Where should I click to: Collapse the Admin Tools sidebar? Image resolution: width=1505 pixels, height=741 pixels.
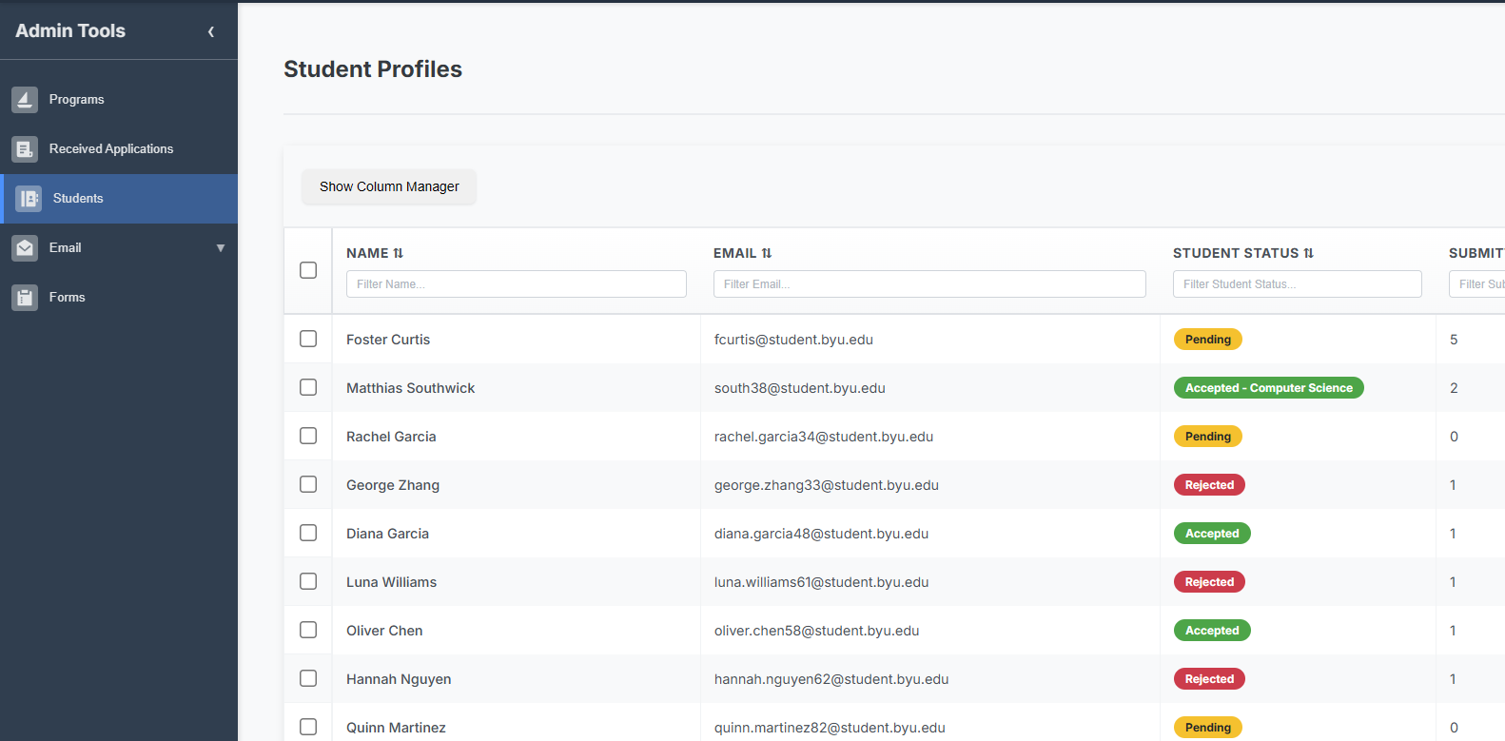click(x=211, y=31)
